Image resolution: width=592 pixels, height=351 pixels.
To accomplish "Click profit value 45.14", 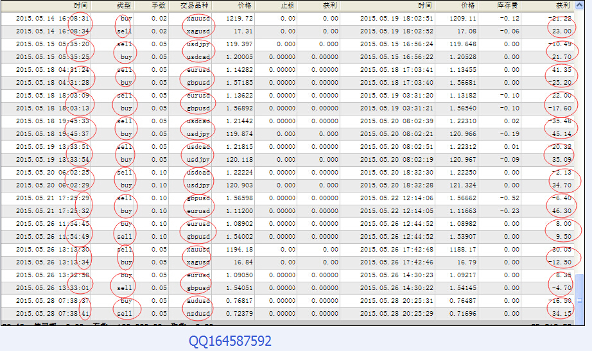I will 562,134.
